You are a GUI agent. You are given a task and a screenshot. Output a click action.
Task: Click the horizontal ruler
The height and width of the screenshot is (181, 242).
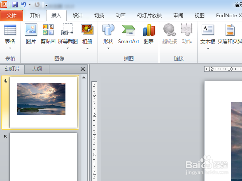pos(223,69)
